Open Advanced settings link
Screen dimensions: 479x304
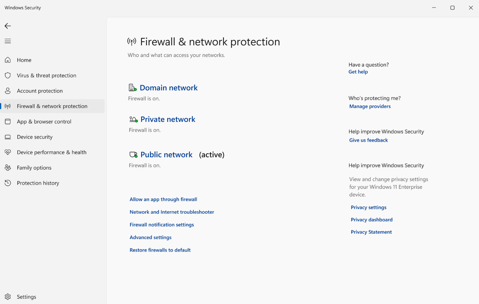coord(151,237)
